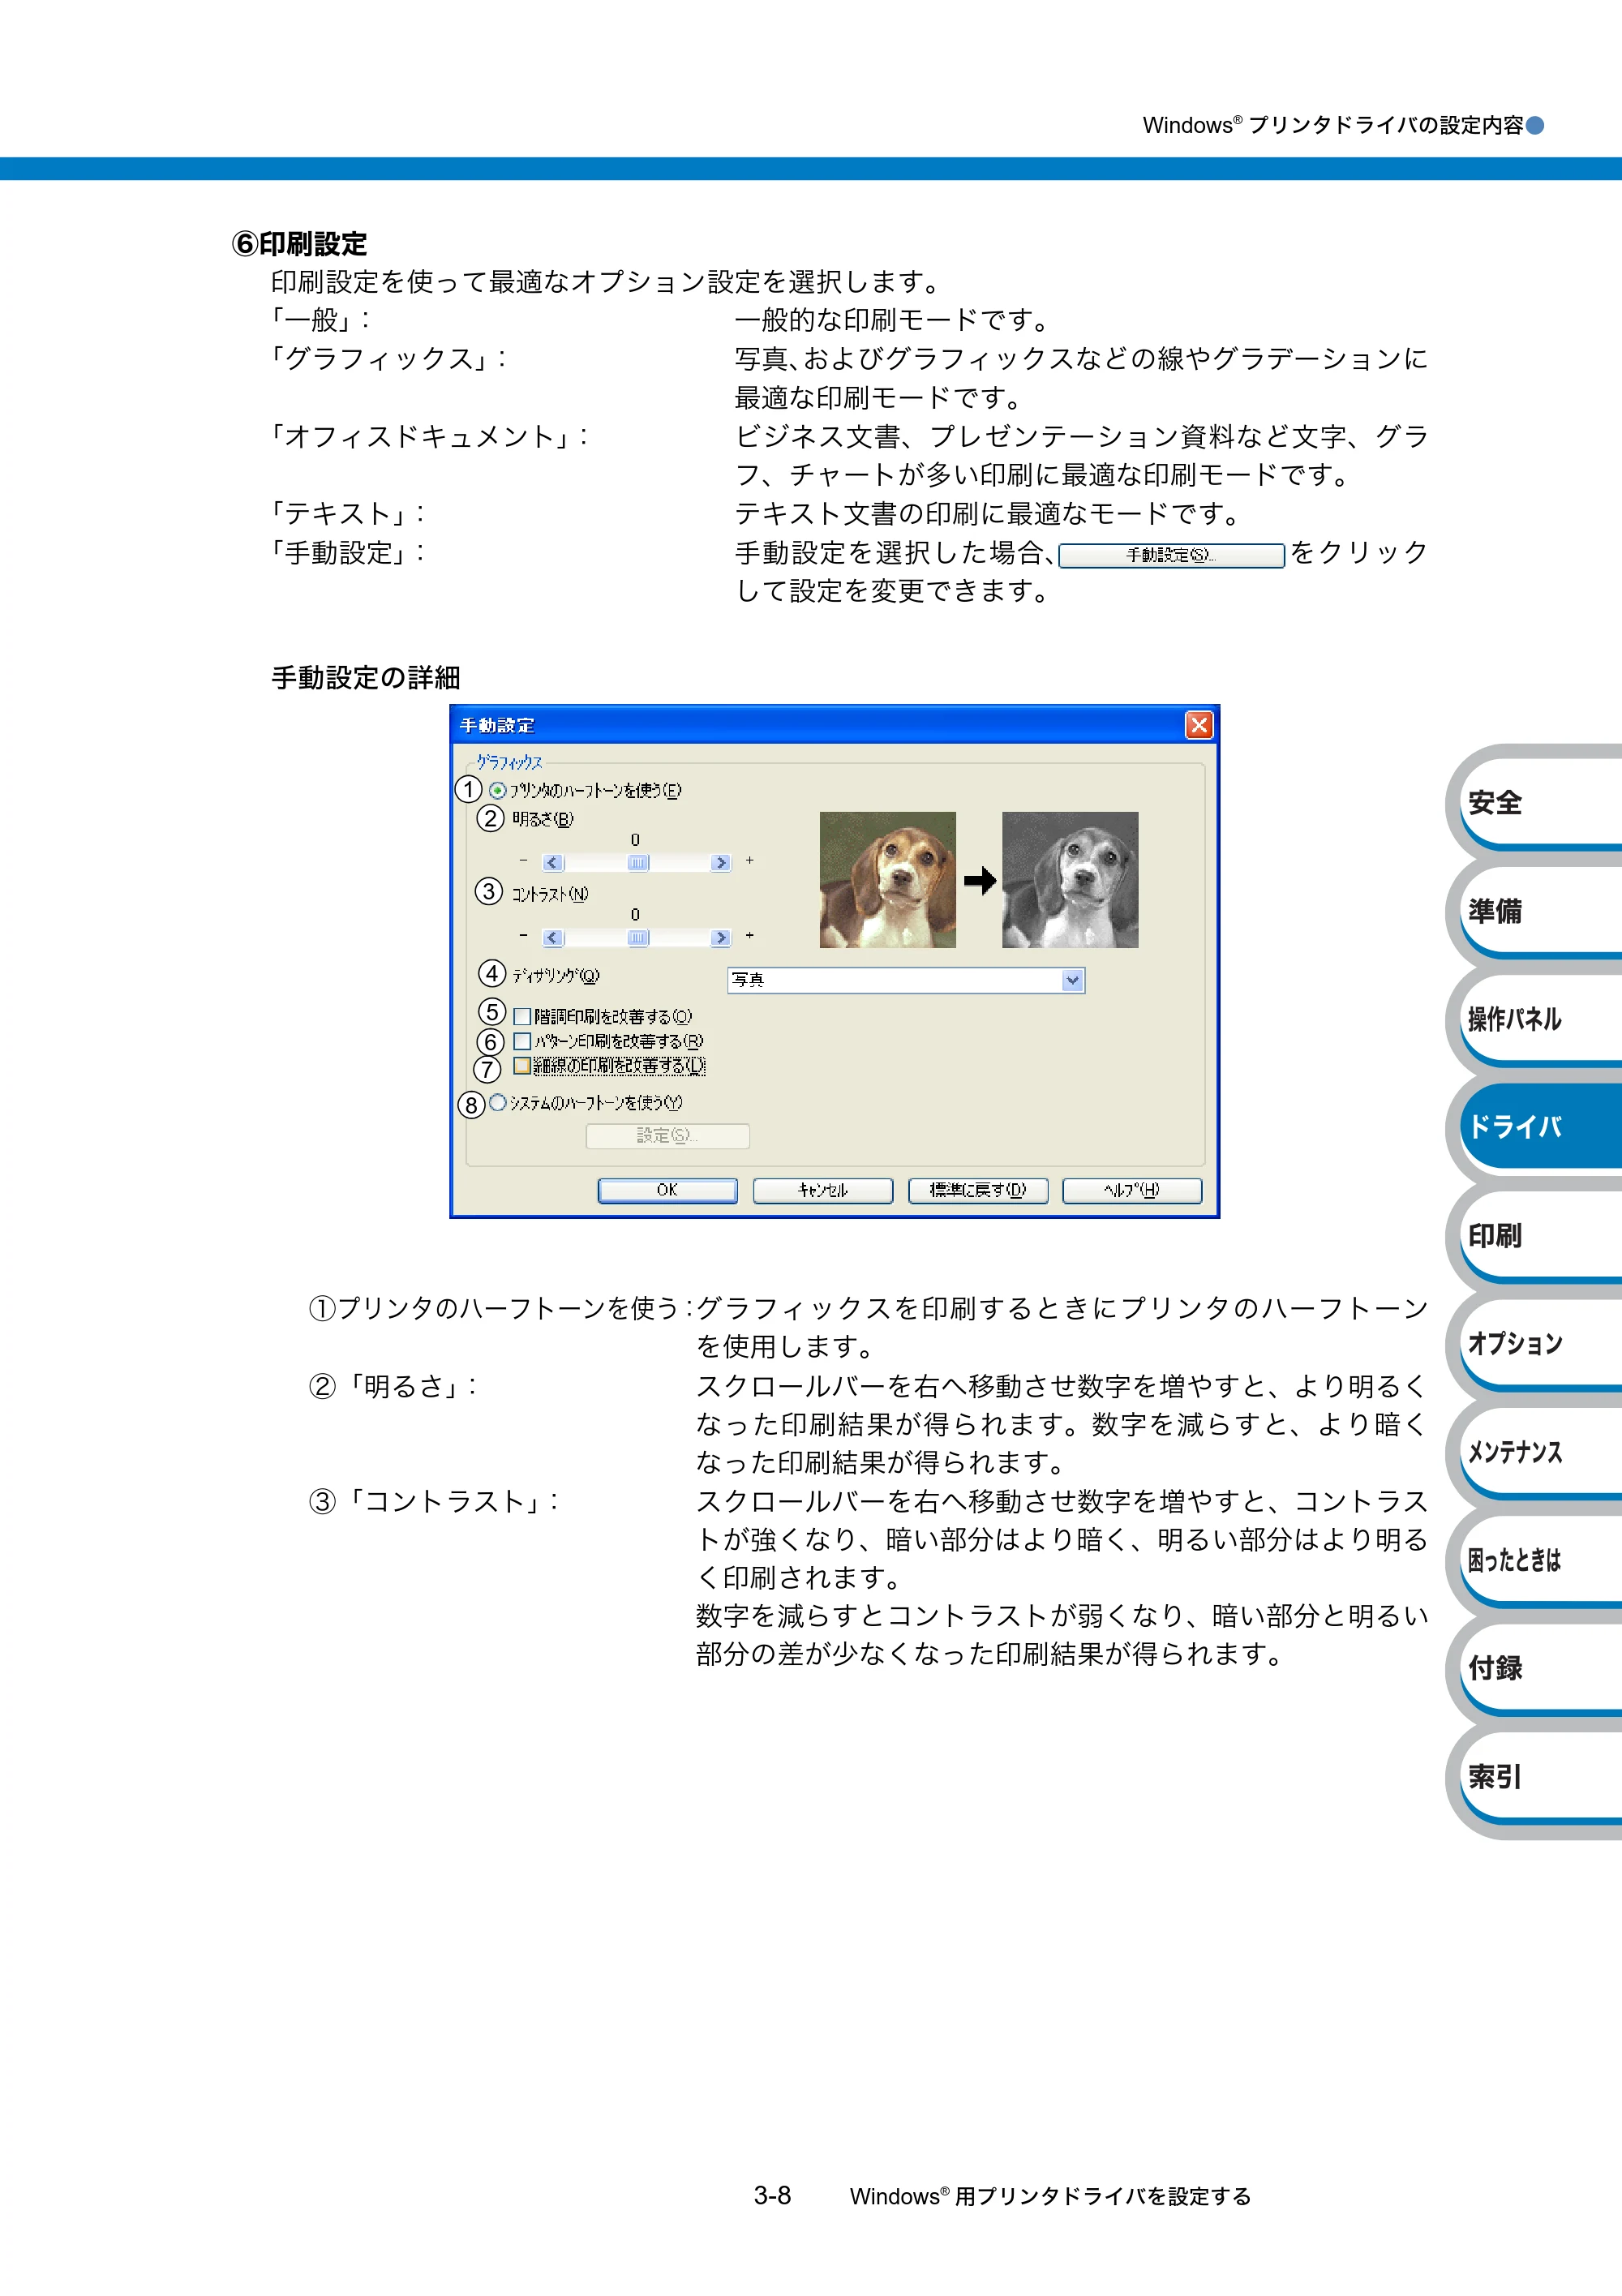The width and height of the screenshot is (1622, 2296).
Task: Click the コントラスト slider thumb
Action: [x=638, y=937]
